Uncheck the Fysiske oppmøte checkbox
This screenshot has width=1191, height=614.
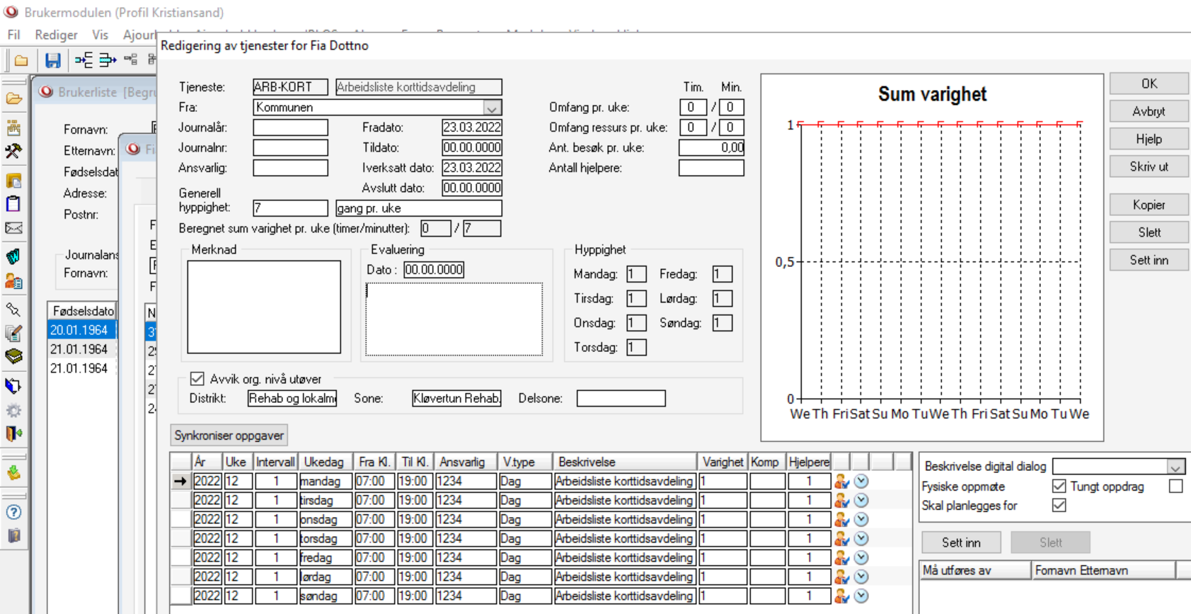pos(1059,487)
